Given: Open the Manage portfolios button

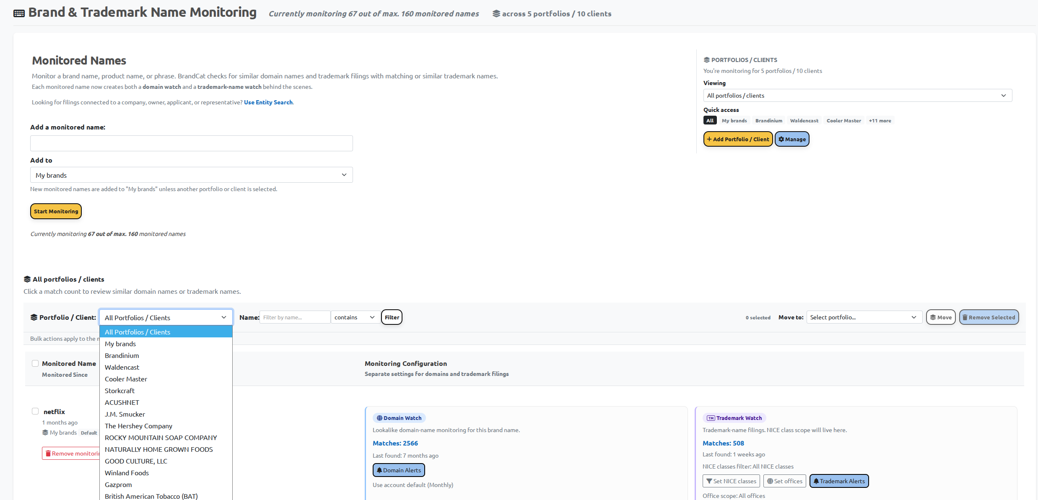Looking at the screenshot, I should (x=792, y=139).
